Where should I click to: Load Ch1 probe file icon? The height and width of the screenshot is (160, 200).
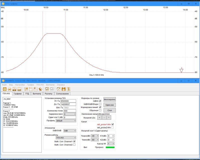(x=47, y=89)
